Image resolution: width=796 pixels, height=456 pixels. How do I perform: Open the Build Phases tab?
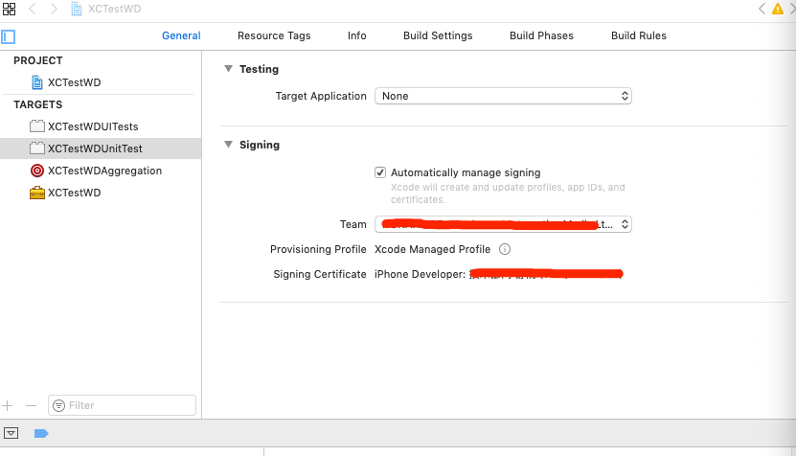(x=541, y=35)
